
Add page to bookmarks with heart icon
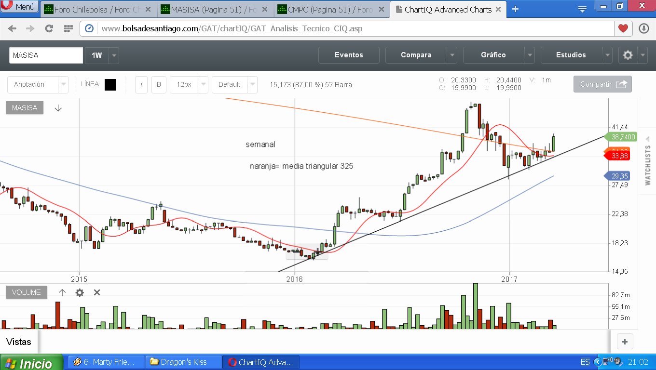click(623, 28)
